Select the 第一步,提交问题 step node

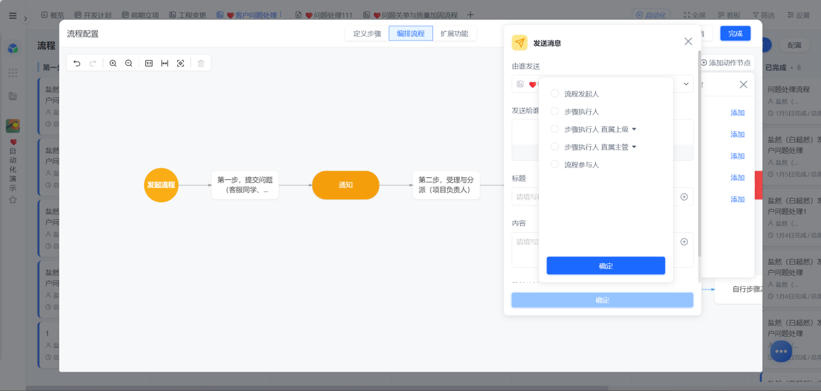coord(245,185)
